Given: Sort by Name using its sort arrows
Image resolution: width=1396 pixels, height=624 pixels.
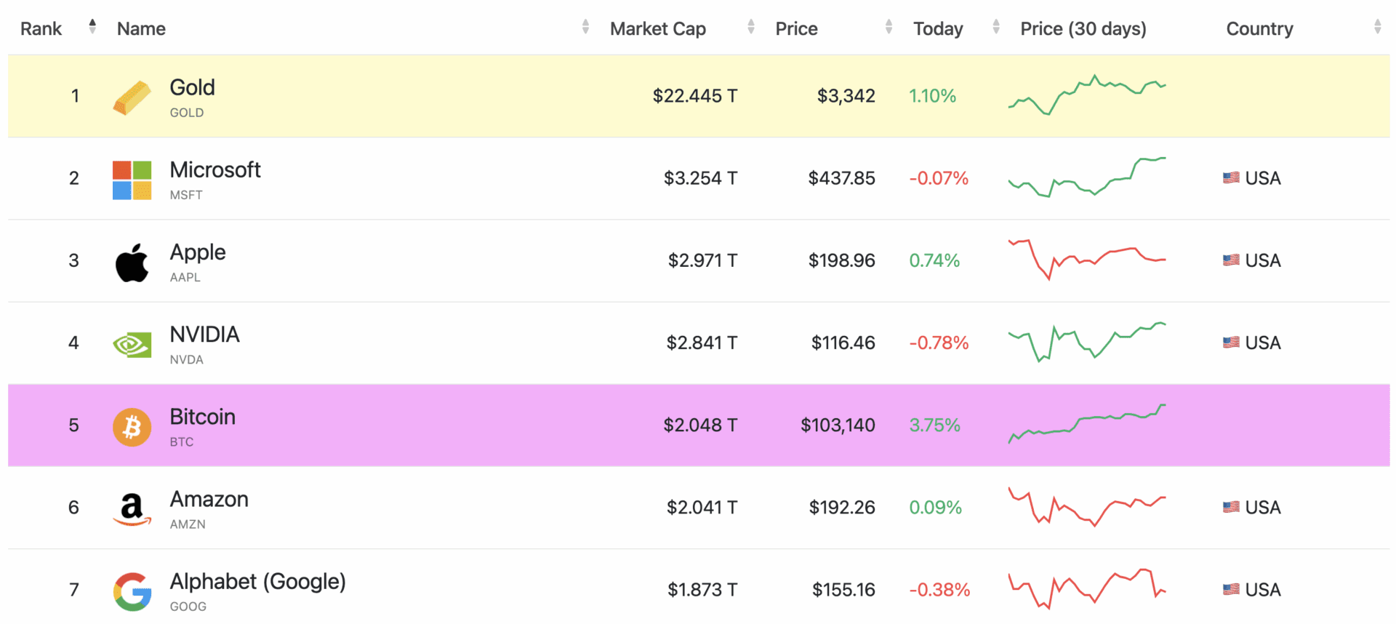Looking at the screenshot, I should [x=585, y=27].
